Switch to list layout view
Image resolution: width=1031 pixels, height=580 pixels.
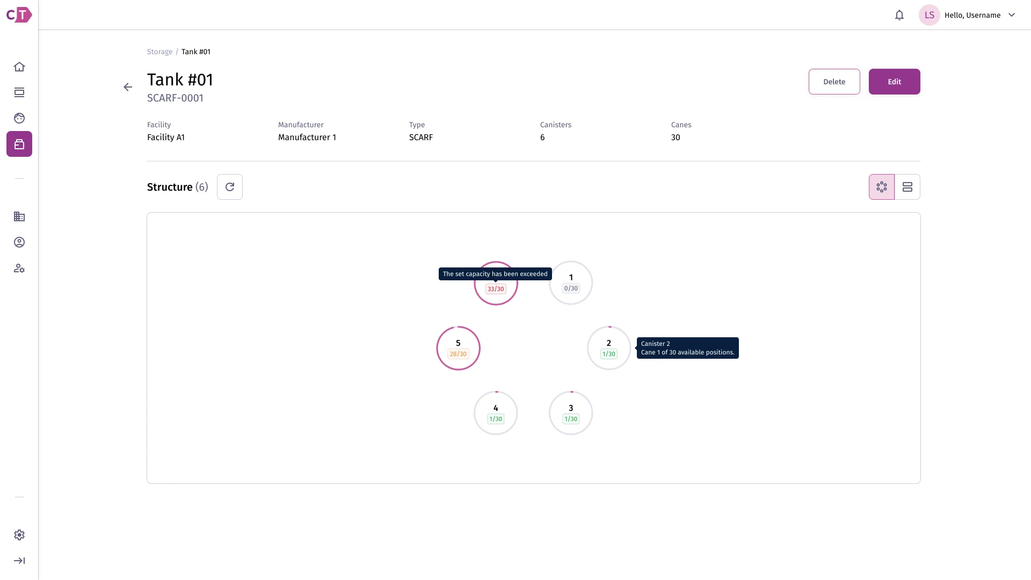907,187
